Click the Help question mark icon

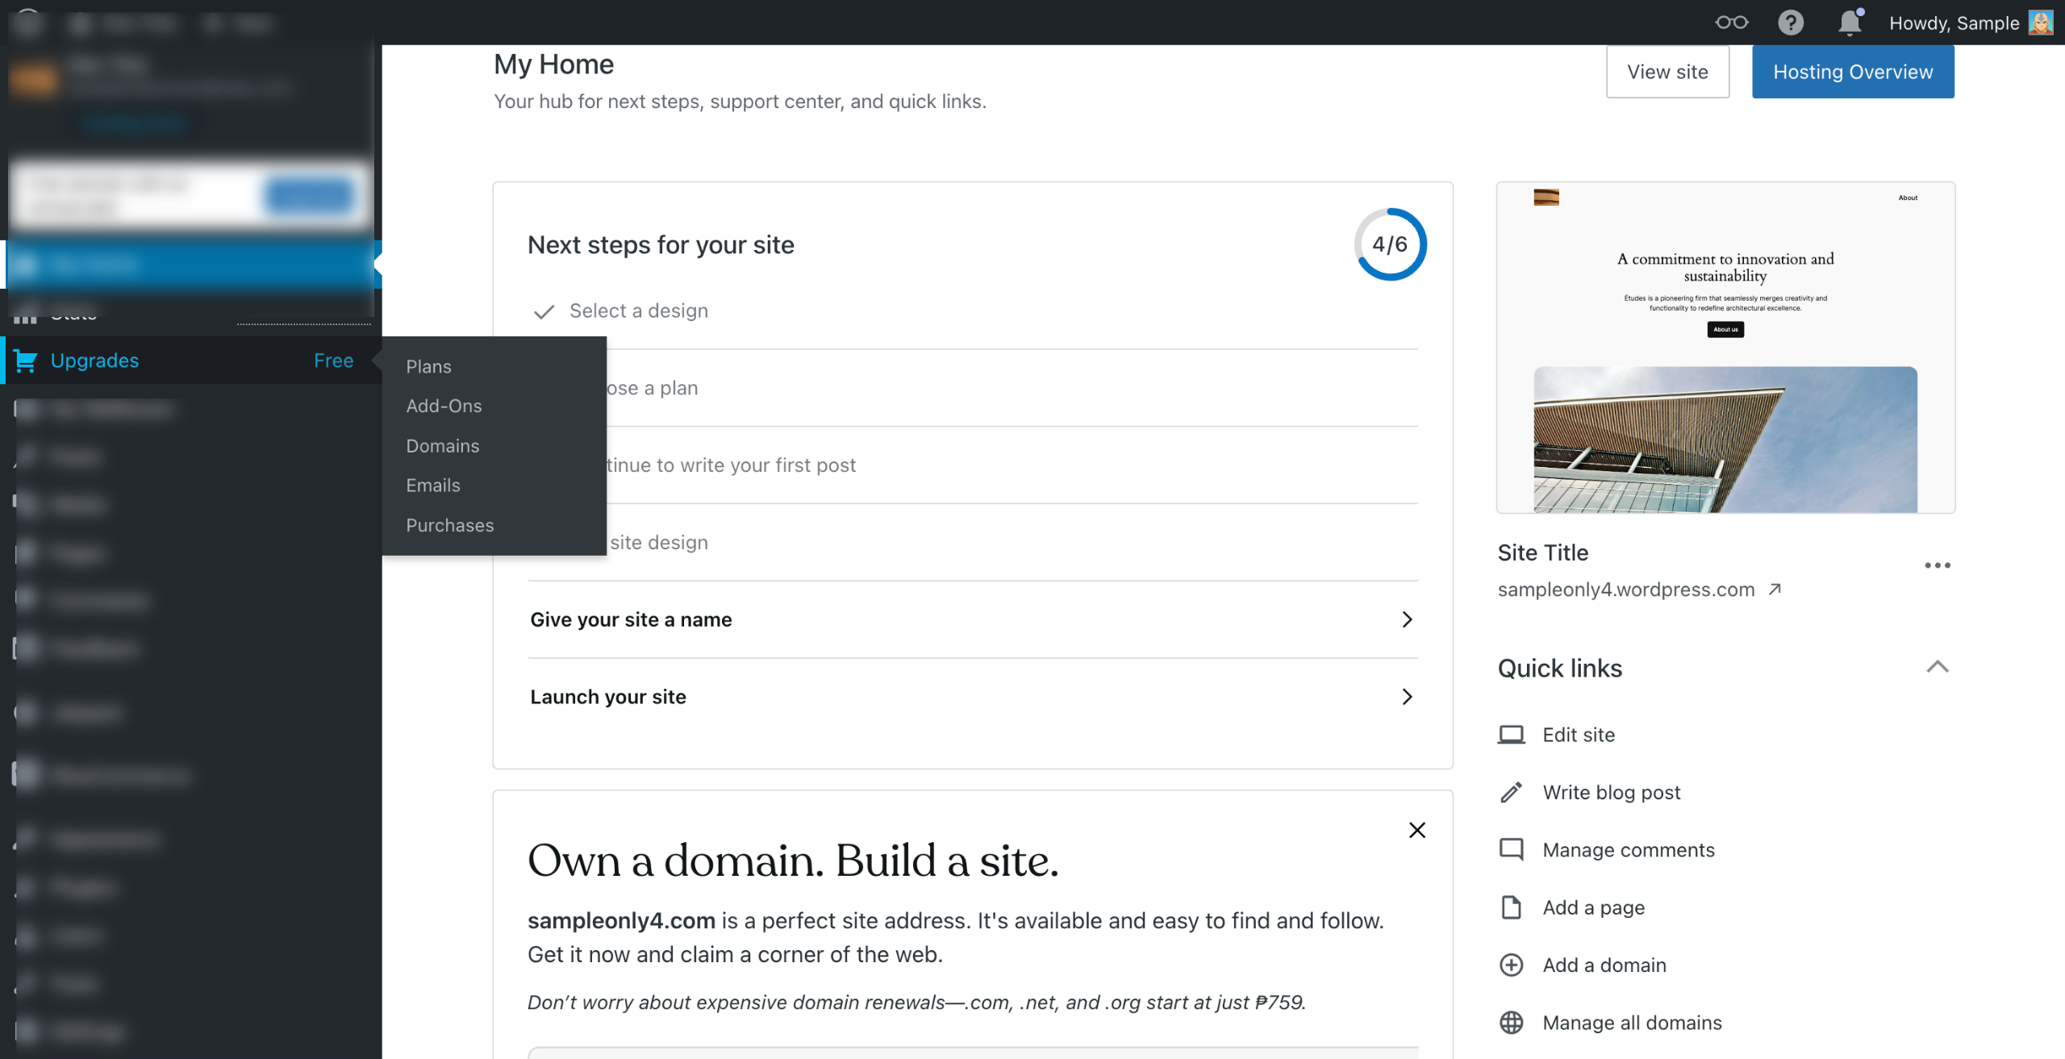point(1790,23)
